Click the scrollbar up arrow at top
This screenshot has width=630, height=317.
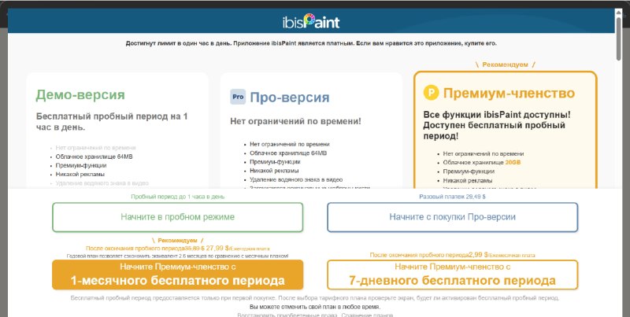point(618,12)
